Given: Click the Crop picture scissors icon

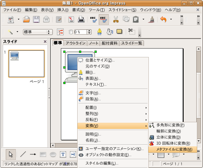Looking at the screenshot, I should 132,32.
